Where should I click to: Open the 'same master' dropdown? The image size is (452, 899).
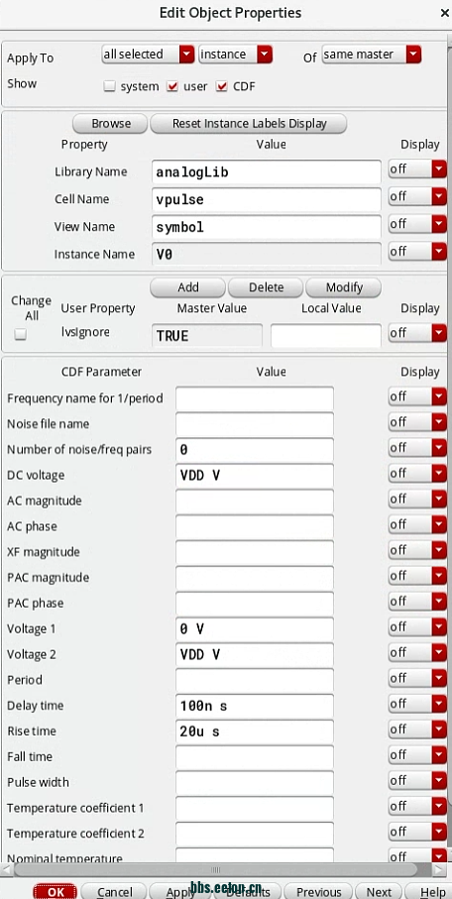[372, 55]
